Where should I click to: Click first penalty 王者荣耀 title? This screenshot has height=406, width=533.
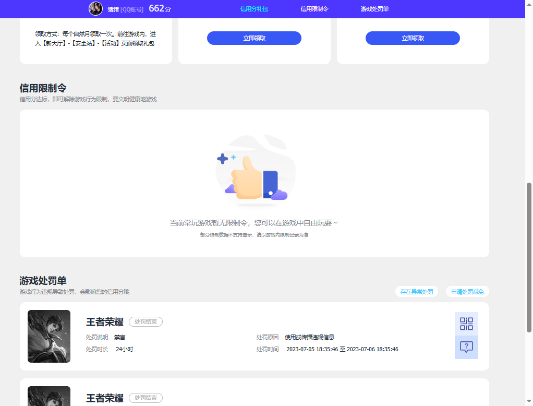(105, 321)
